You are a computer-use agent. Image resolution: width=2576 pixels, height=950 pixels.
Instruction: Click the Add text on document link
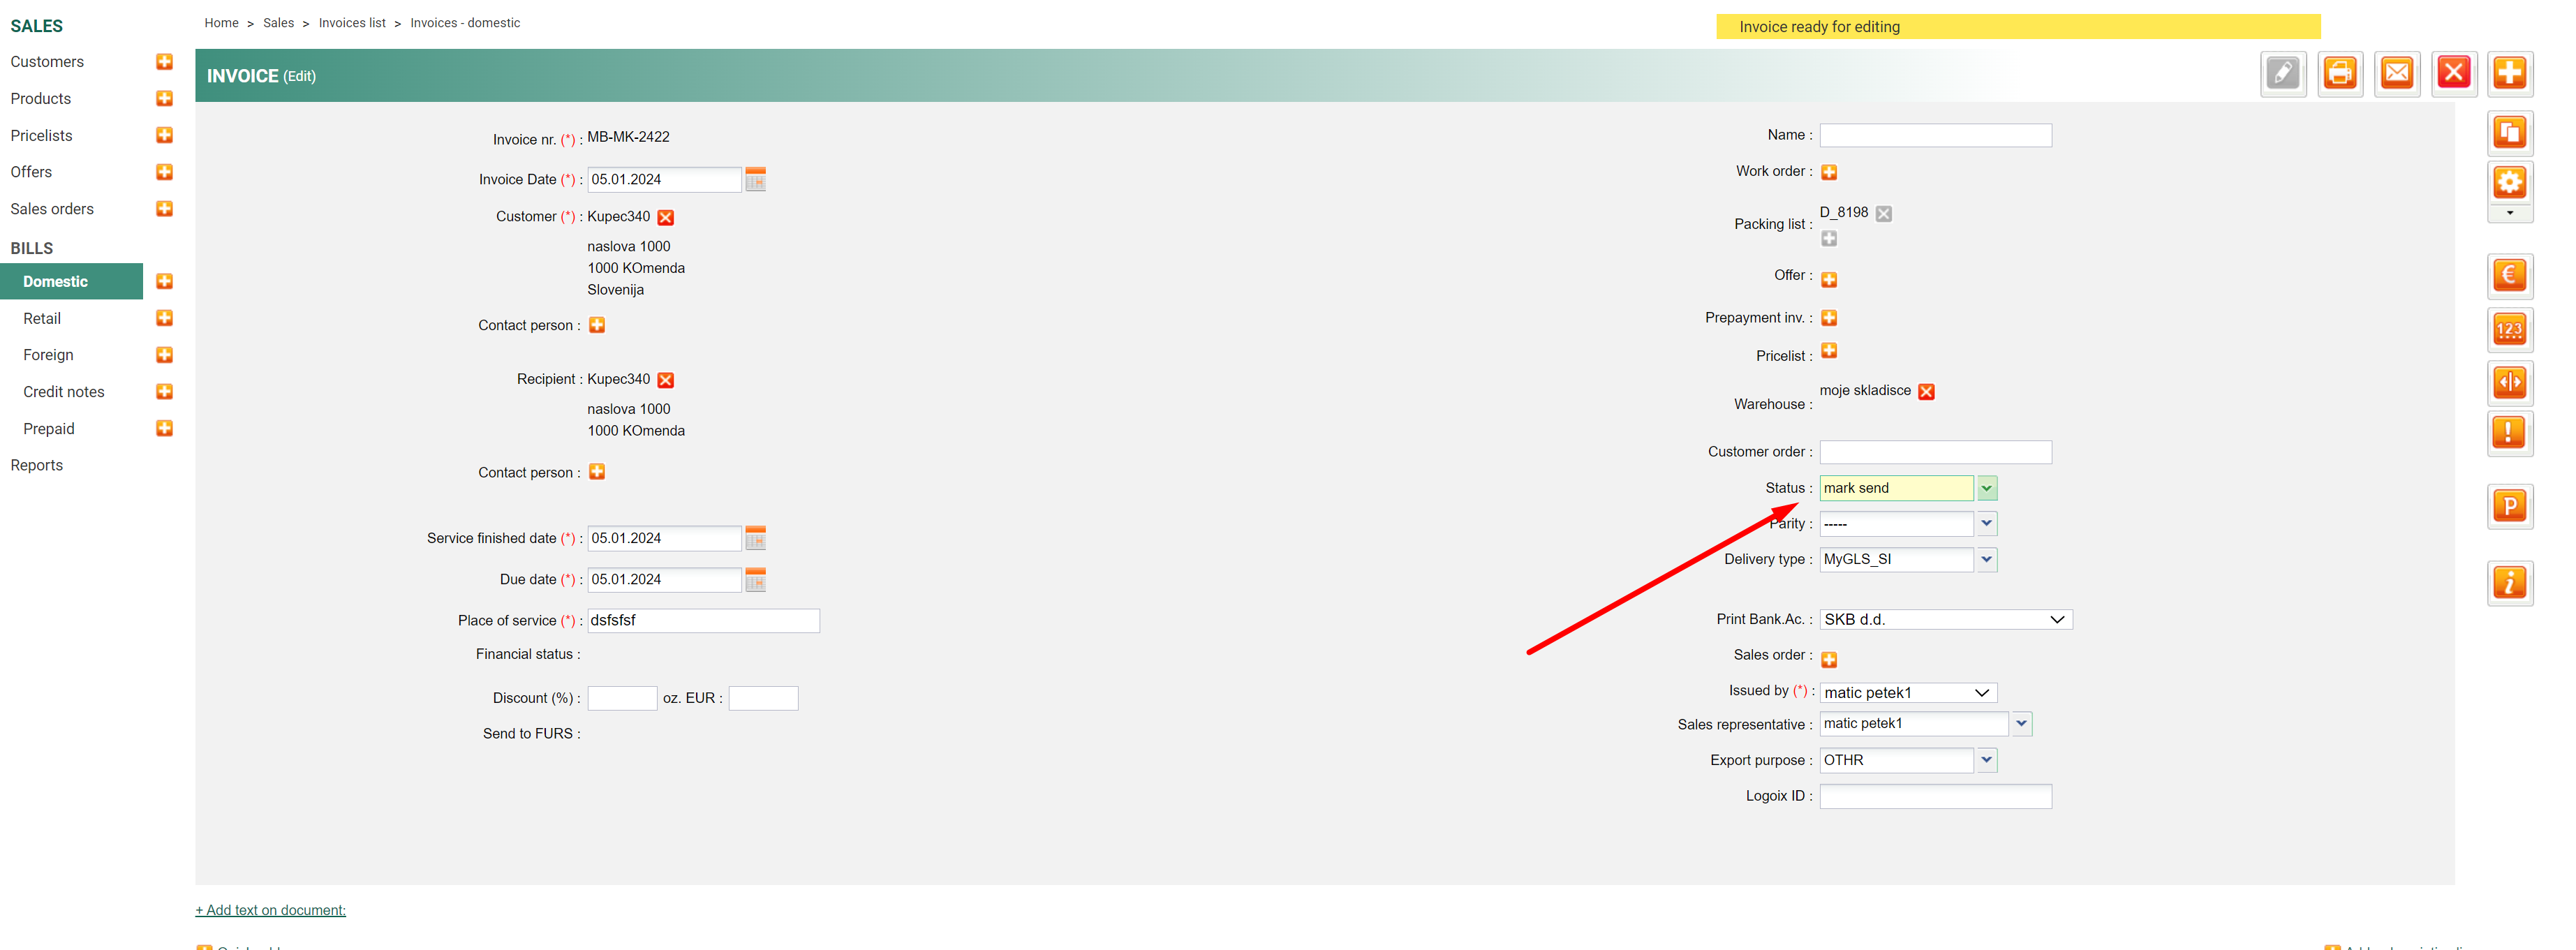pyautogui.click(x=270, y=910)
